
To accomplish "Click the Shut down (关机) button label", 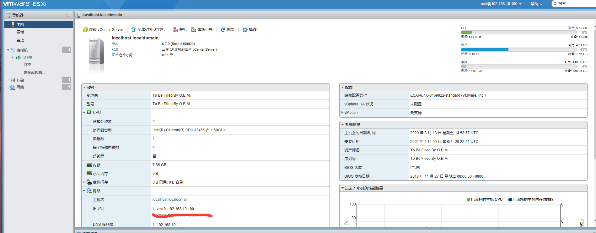I will (x=183, y=30).
